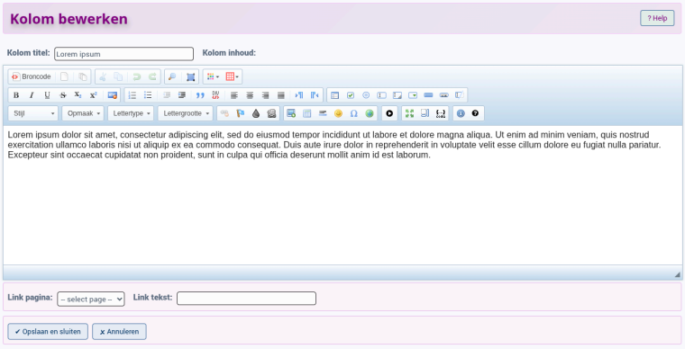685x349 pixels.
Task: Click the new blank page icon
Action: (x=64, y=76)
